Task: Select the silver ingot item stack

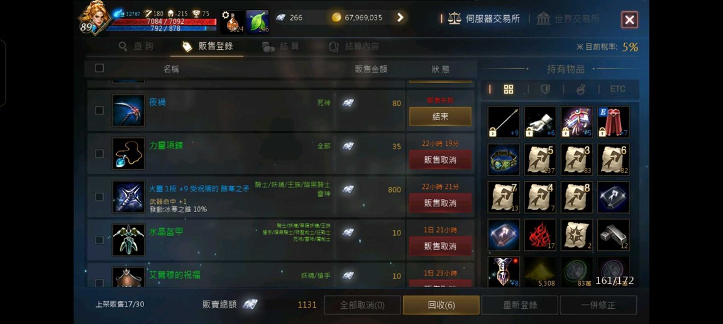Action: (x=613, y=235)
